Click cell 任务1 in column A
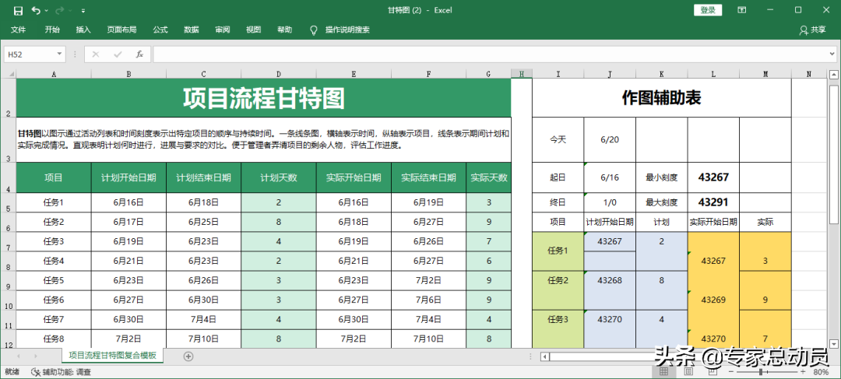Screen dimensions: 841x379 pyautogui.click(x=54, y=202)
